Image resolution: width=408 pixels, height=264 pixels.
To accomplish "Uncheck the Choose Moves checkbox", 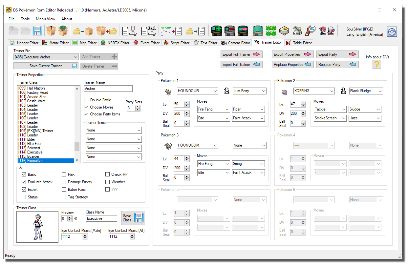I will 86,107.
